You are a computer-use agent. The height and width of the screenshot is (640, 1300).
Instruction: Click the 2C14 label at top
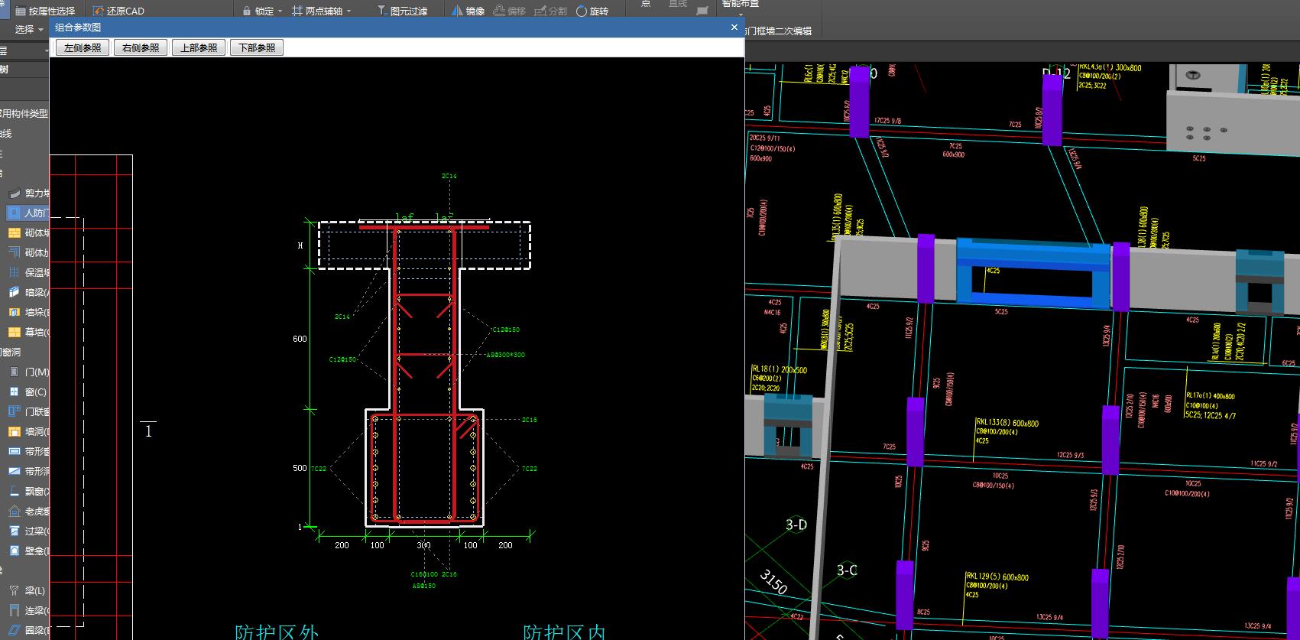(x=449, y=176)
